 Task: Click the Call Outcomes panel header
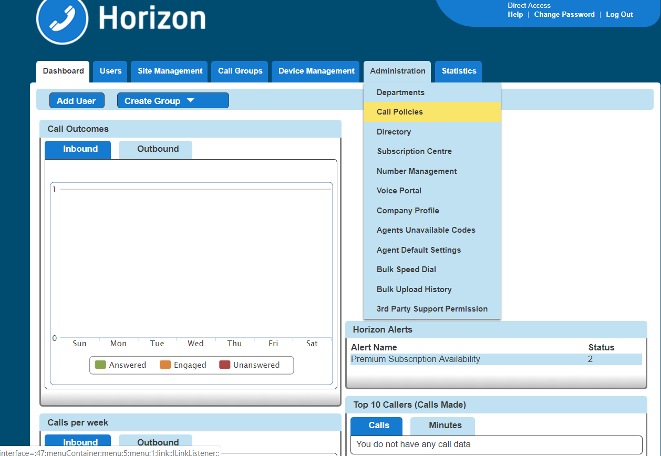point(190,129)
